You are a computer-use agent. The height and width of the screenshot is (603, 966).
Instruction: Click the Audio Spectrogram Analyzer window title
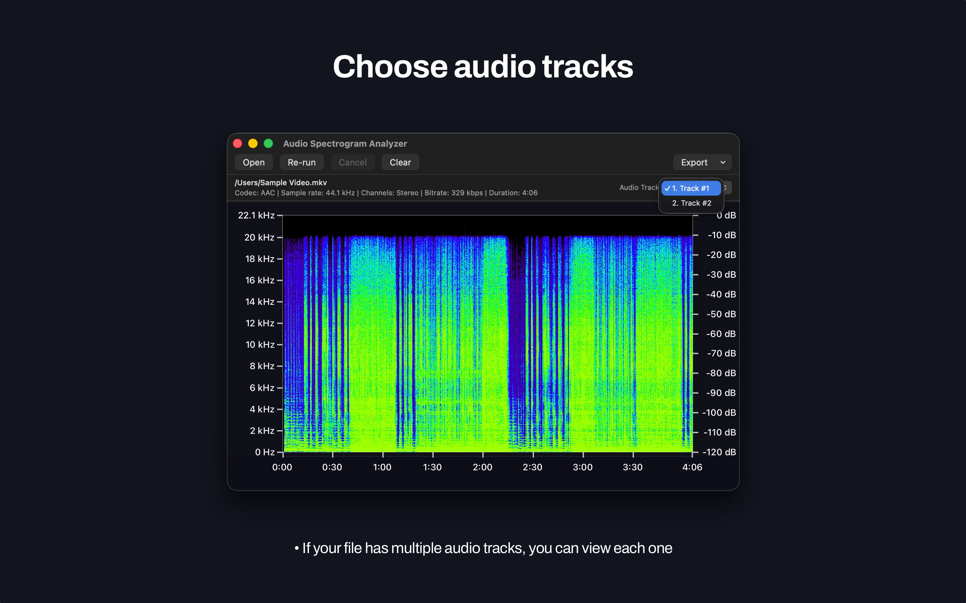click(x=345, y=144)
